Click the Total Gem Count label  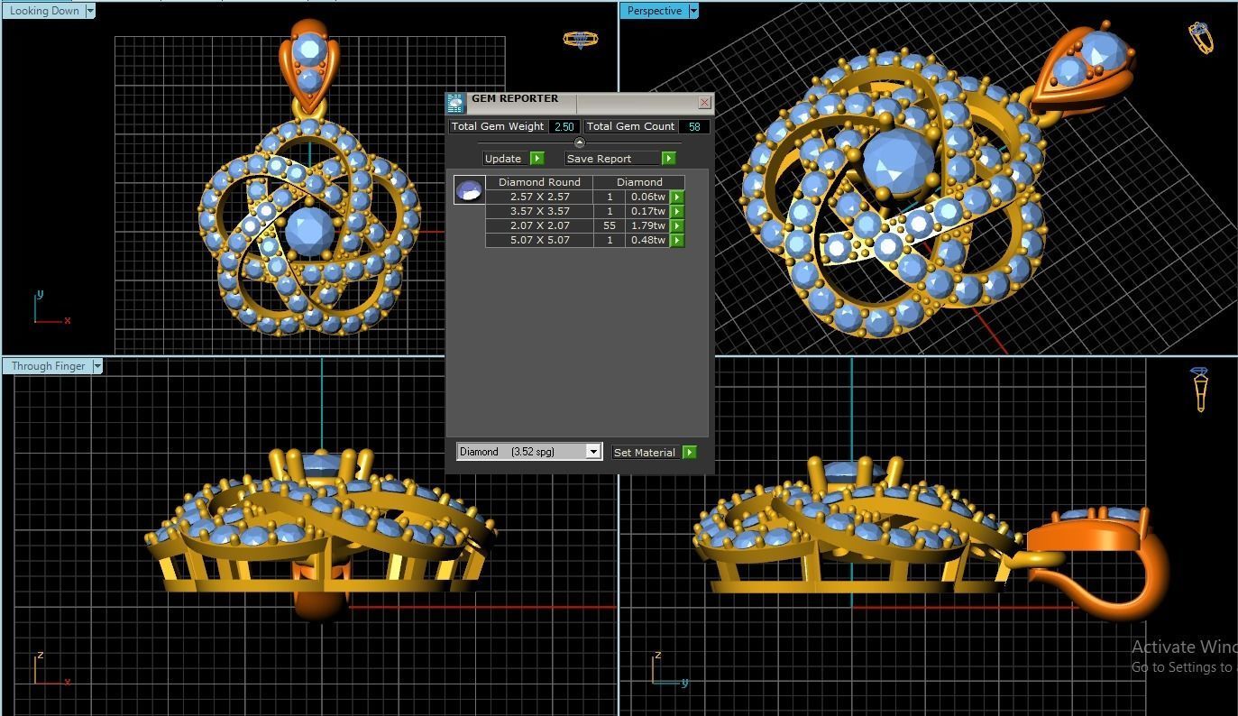[x=630, y=127]
